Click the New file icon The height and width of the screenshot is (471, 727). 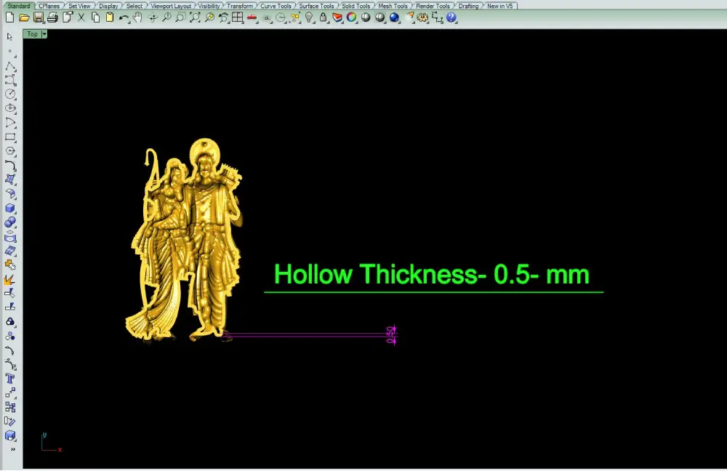point(9,17)
